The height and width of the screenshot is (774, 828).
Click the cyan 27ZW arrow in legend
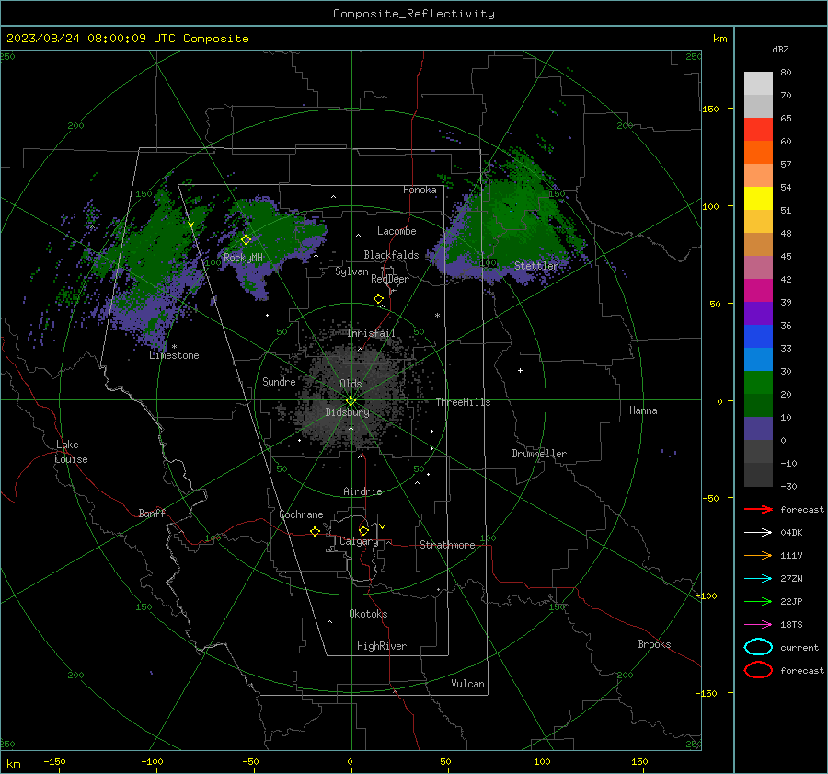(758, 579)
